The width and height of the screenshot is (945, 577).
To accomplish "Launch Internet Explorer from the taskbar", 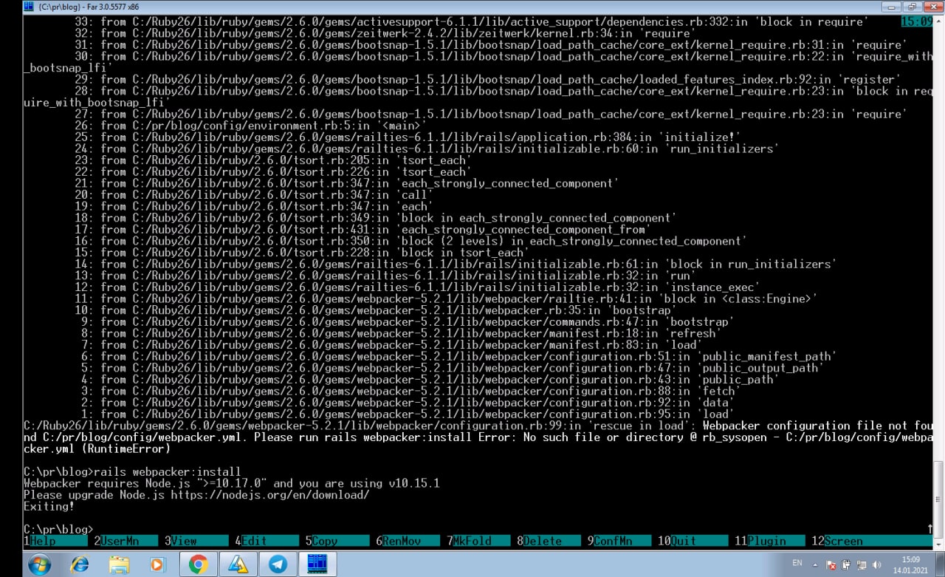I will pos(79,564).
